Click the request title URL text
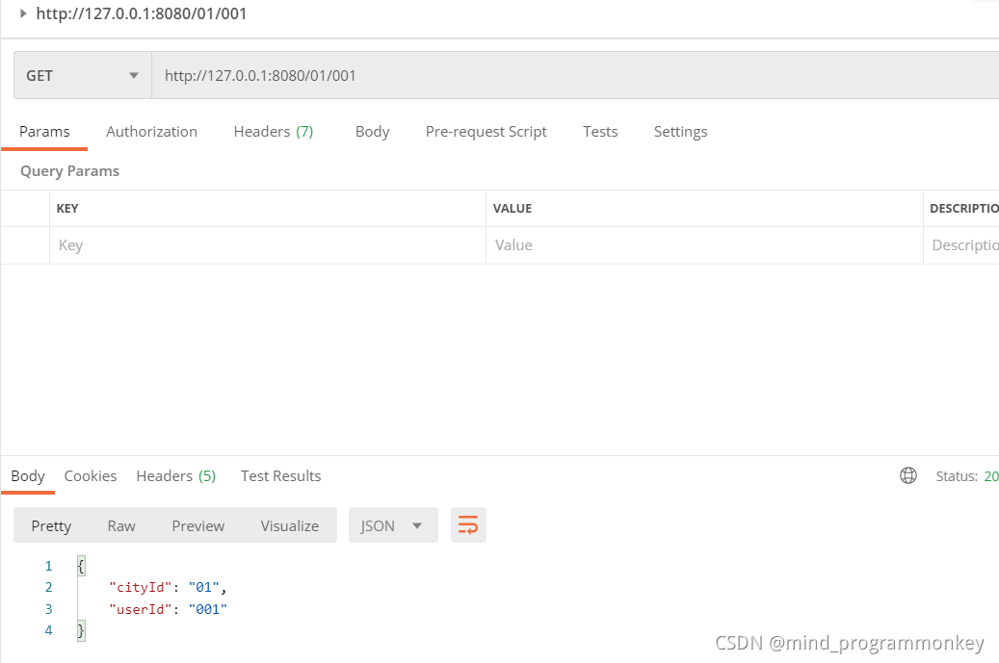 click(x=142, y=13)
